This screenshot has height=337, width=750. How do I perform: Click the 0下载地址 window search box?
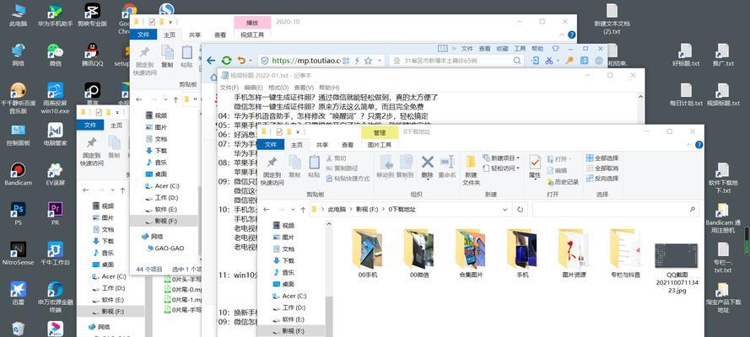[616, 210]
